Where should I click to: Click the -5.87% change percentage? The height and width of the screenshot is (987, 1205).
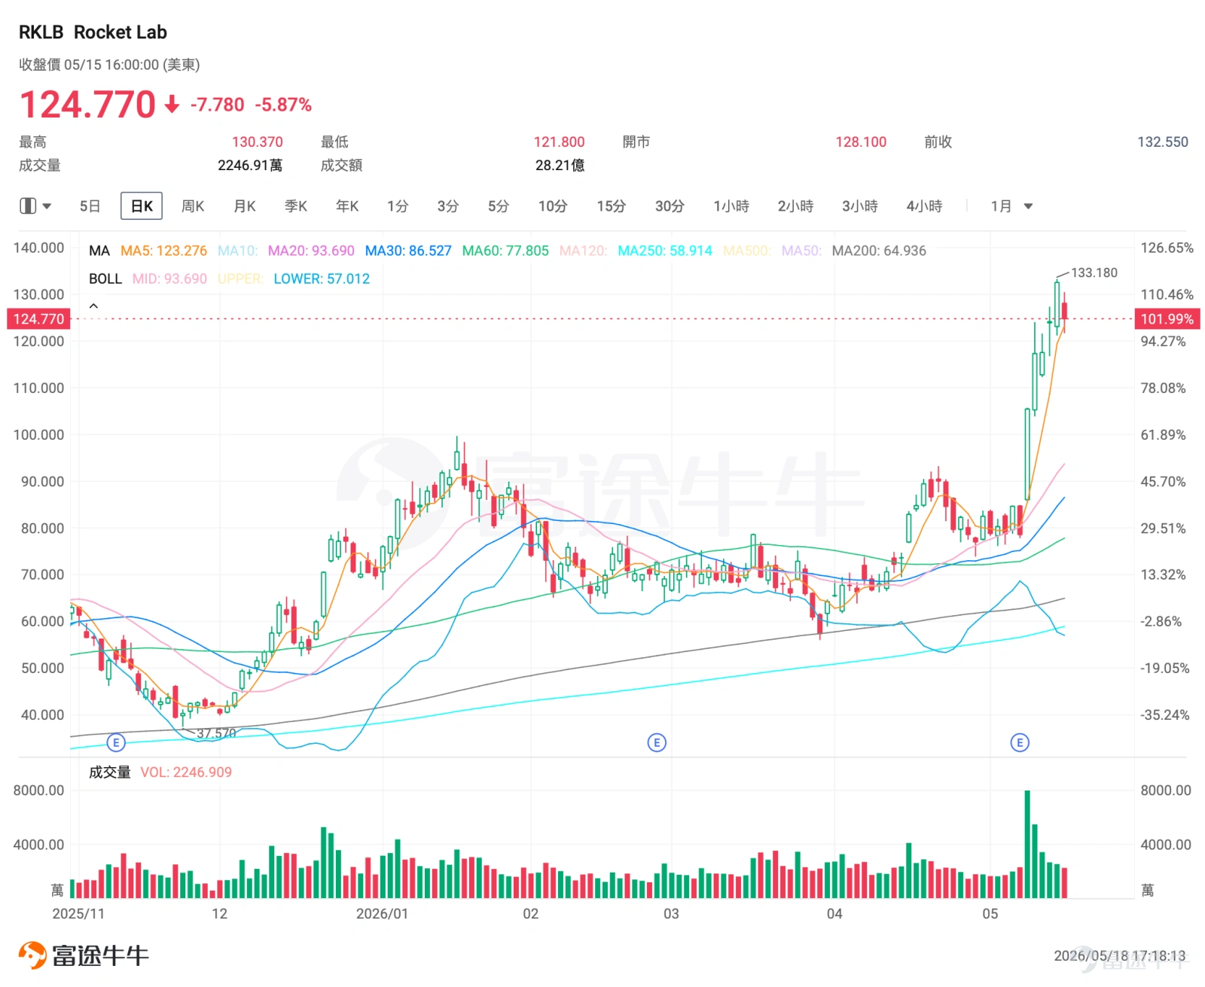pyautogui.click(x=283, y=105)
